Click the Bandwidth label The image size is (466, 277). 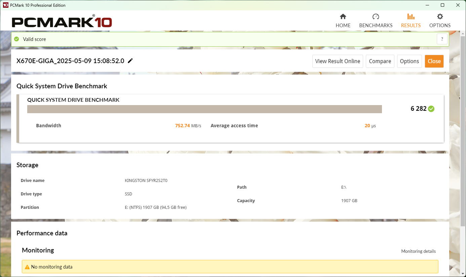click(49, 126)
